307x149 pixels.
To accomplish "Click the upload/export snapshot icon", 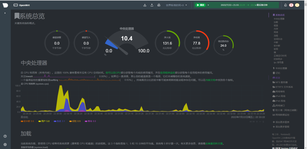I will (x=152, y=5).
